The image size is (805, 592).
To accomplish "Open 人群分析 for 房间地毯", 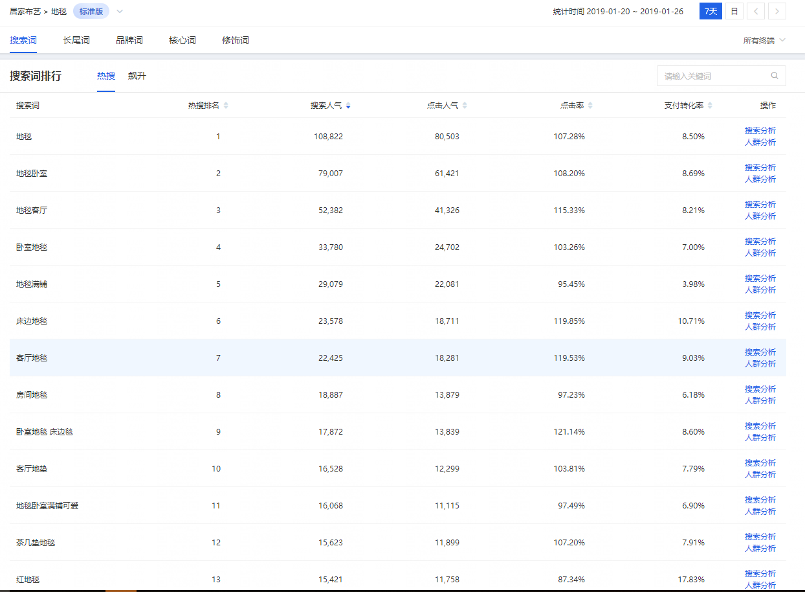I will [760, 400].
